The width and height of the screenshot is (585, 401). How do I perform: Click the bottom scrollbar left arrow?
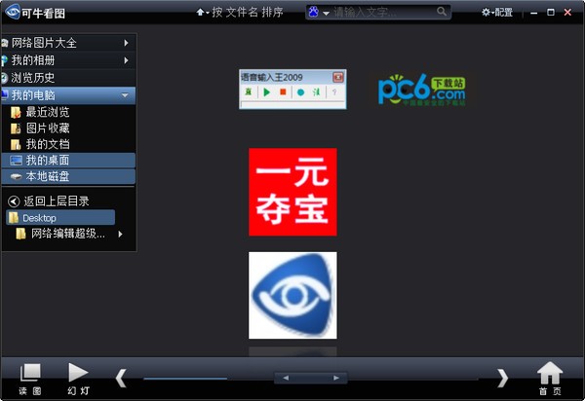pos(286,378)
